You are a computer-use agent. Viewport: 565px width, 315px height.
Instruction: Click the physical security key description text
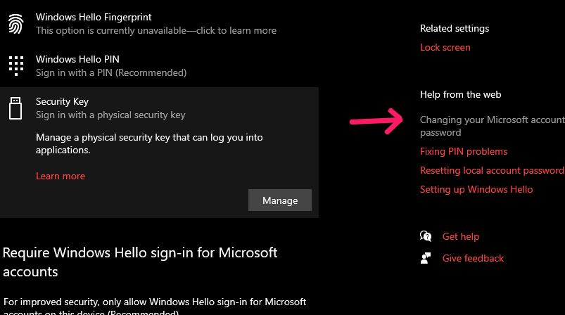(149, 143)
